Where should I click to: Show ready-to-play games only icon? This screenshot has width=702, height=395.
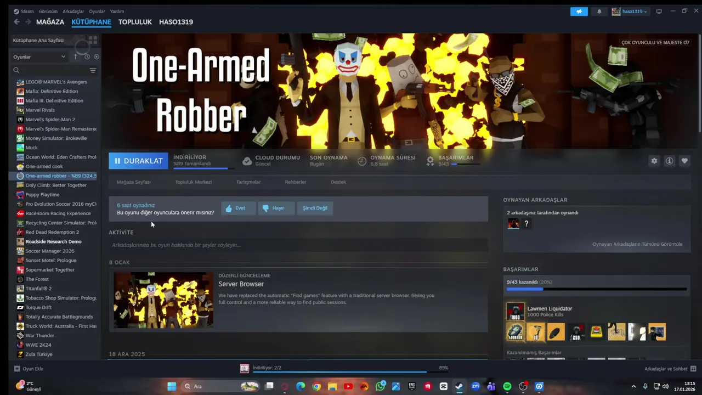97,57
